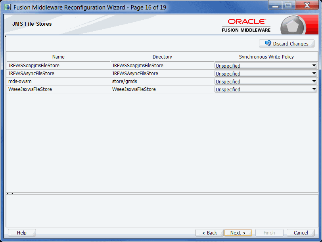Image resolution: width=322 pixels, height=242 pixels.
Task: Click Synchronous Write Policy column header
Action: coord(266,57)
